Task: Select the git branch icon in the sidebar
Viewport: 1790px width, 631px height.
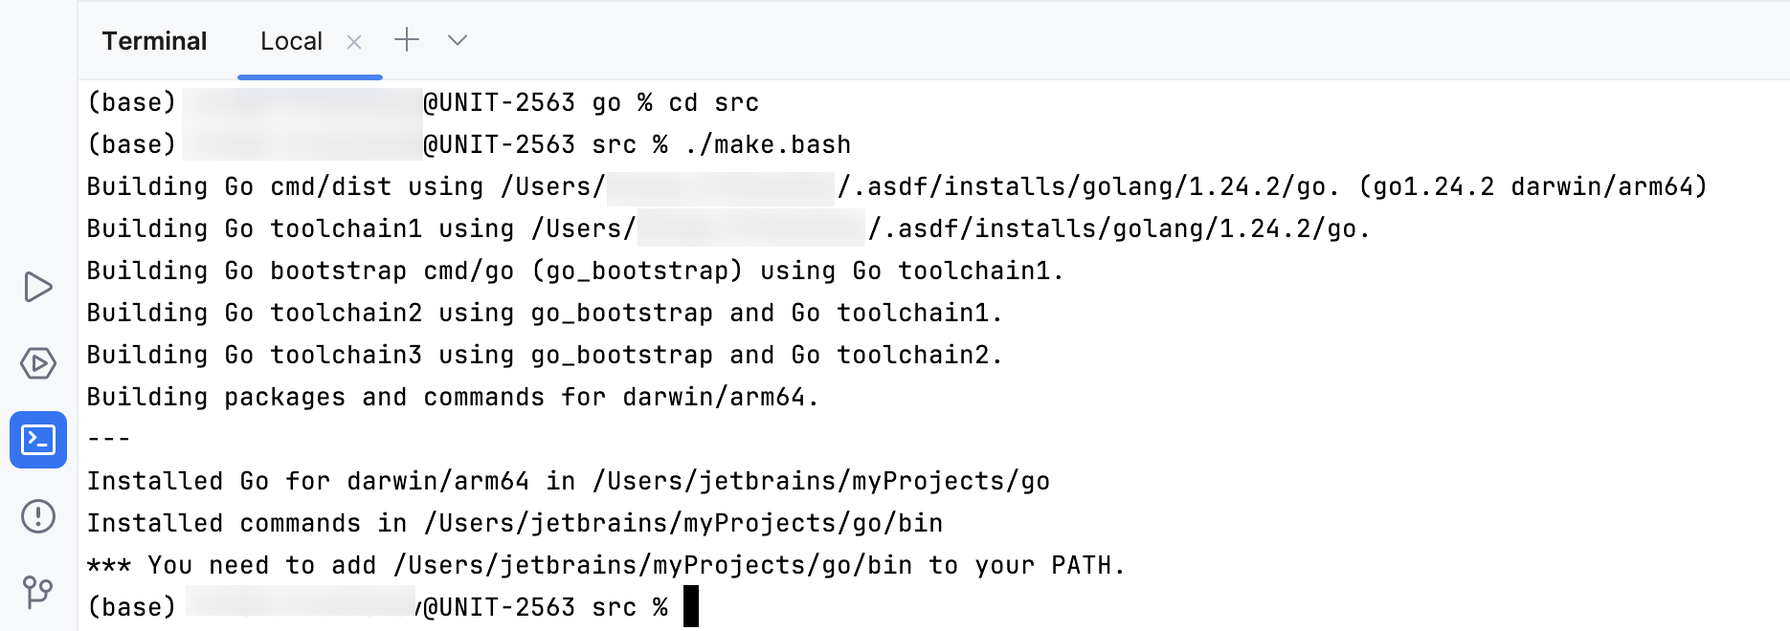Action: click(37, 593)
